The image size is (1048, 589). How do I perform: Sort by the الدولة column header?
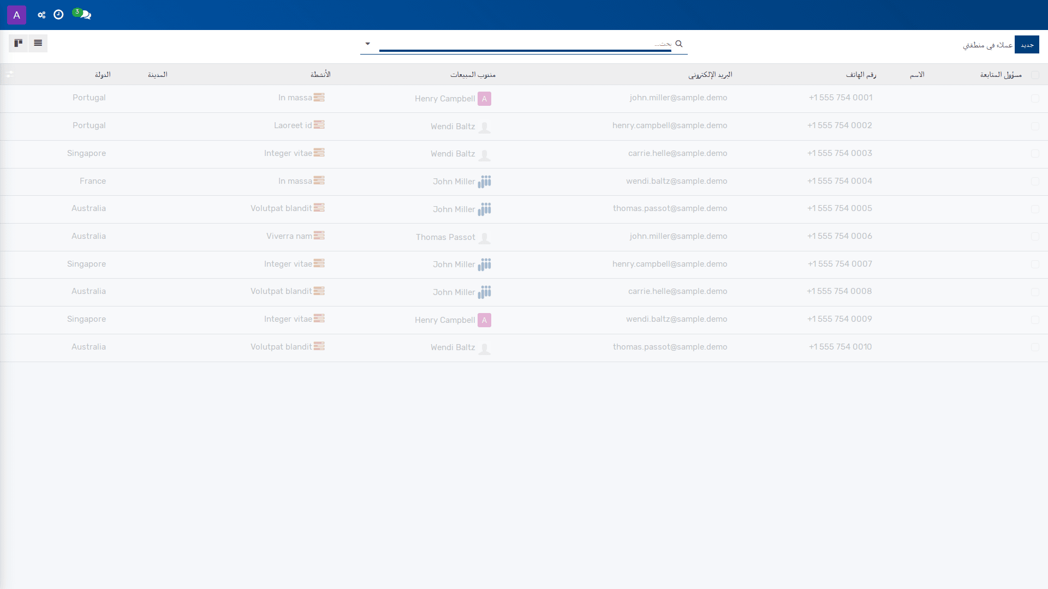103,75
